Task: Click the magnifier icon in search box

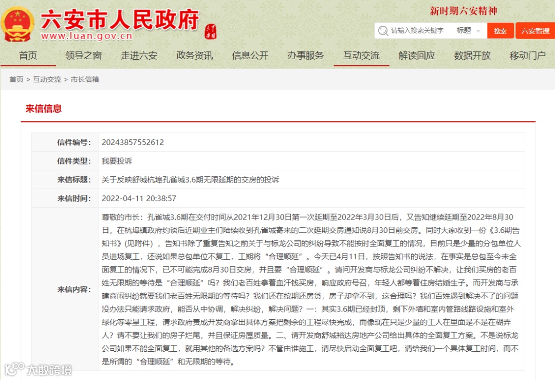Action: coord(383,31)
